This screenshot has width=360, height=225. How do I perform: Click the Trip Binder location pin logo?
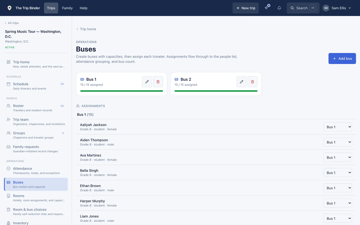tap(9, 8)
